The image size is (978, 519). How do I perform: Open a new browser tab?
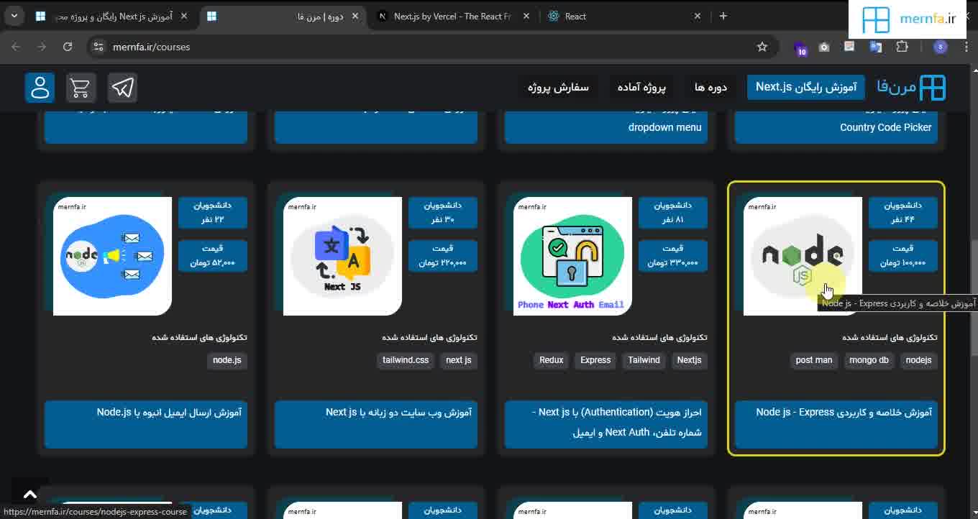click(723, 16)
